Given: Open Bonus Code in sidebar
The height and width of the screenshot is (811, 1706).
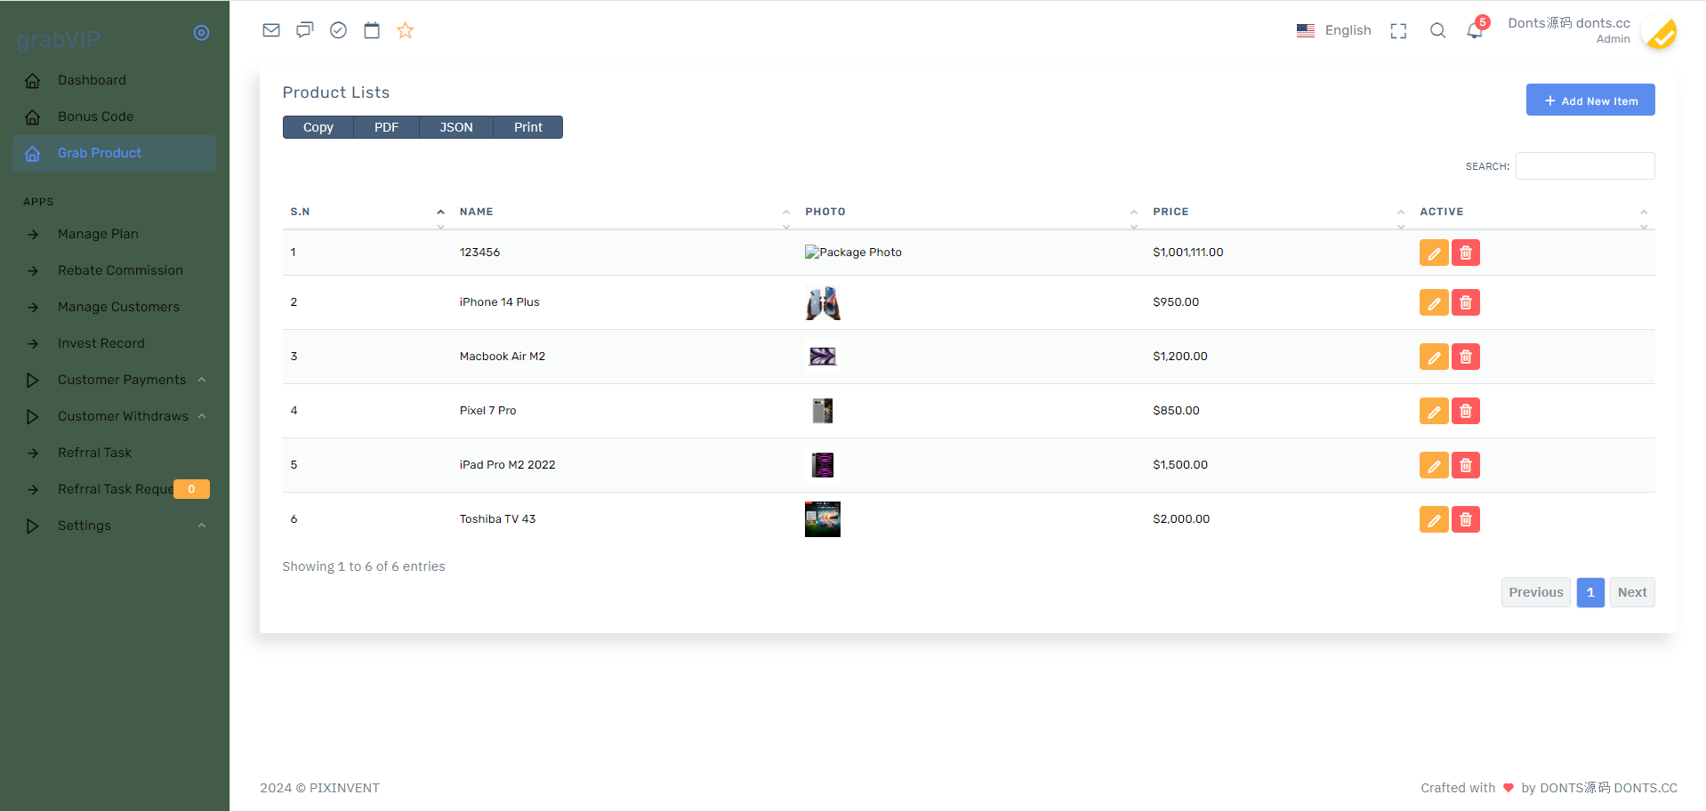Looking at the screenshot, I should 114,116.
